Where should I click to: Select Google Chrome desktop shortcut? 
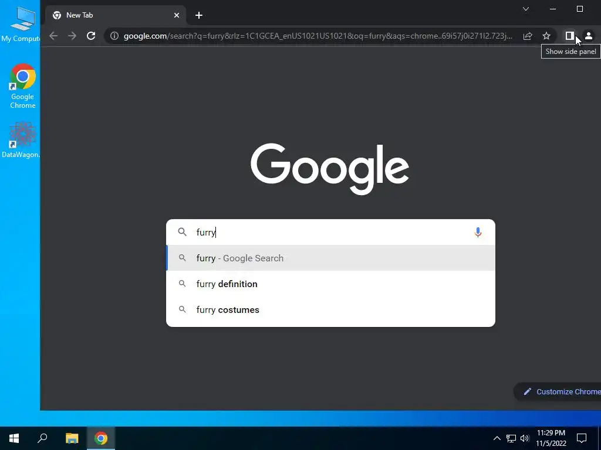(x=23, y=87)
